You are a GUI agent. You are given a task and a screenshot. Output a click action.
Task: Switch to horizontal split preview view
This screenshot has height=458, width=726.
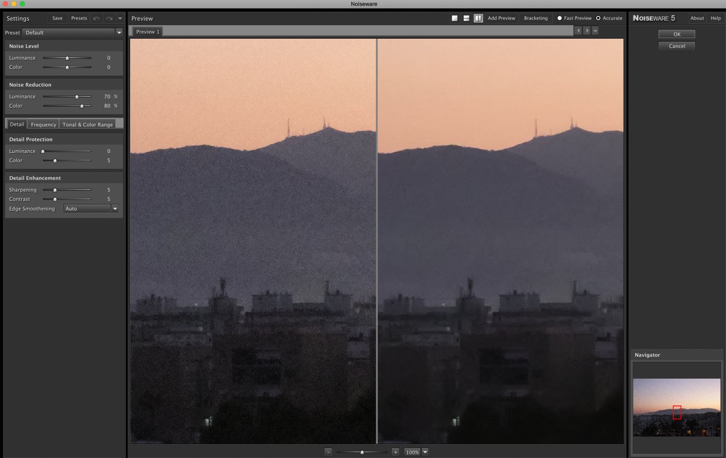tap(466, 18)
